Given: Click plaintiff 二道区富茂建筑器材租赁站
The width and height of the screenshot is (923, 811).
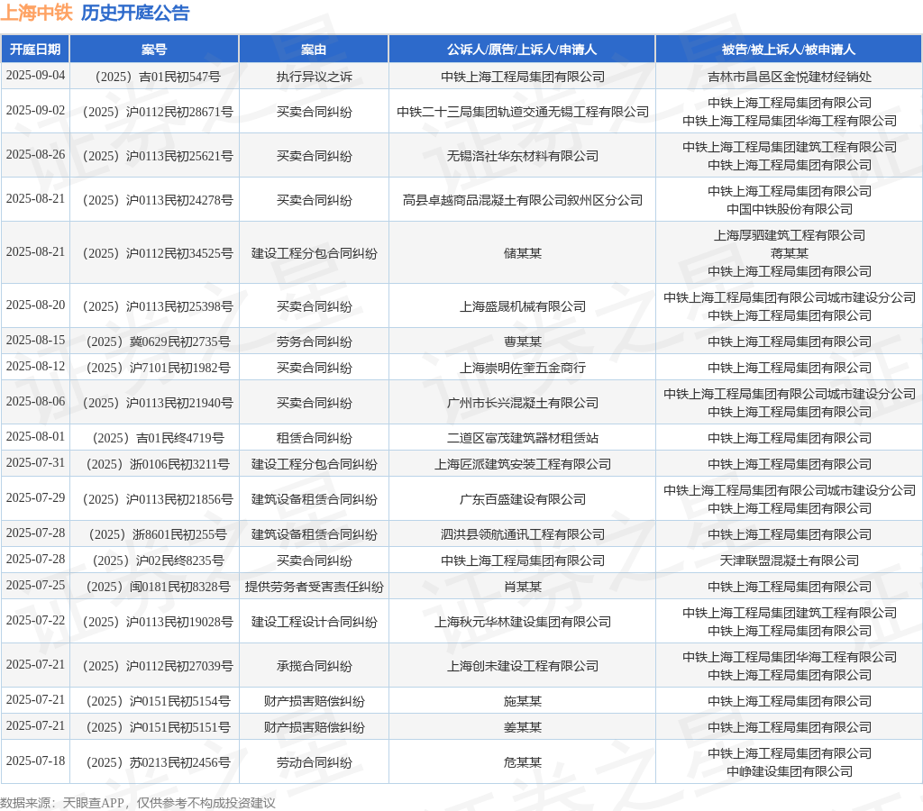Looking at the screenshot, I should (523, 439).
